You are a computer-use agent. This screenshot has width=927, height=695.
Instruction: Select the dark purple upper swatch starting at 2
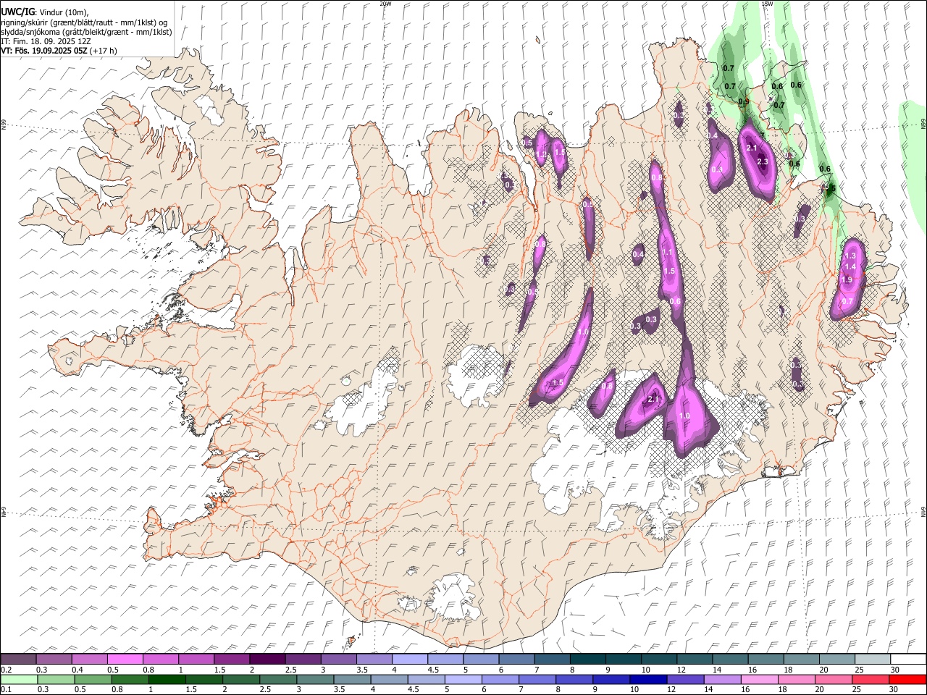click(x=267, y=659)
